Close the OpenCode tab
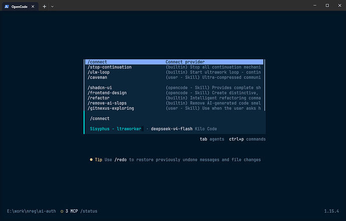 pos(33,7)
